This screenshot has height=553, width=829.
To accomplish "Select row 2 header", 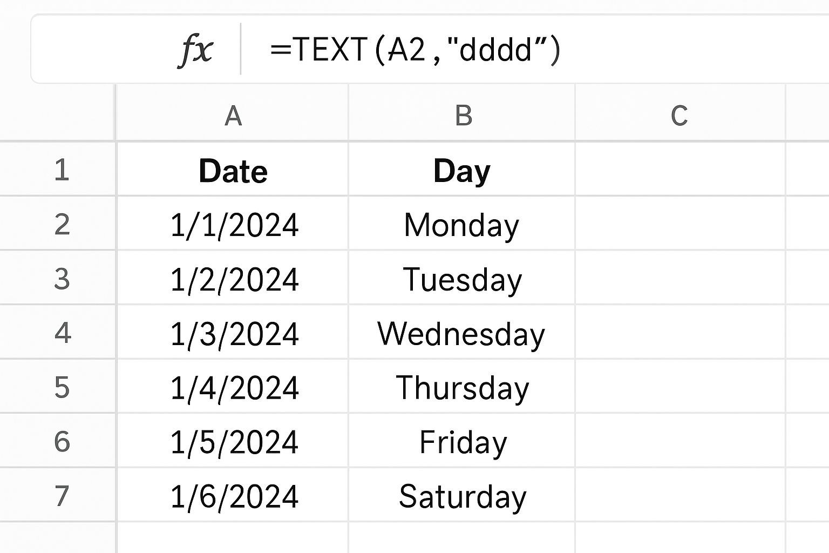I will click(x=61, y=224).
